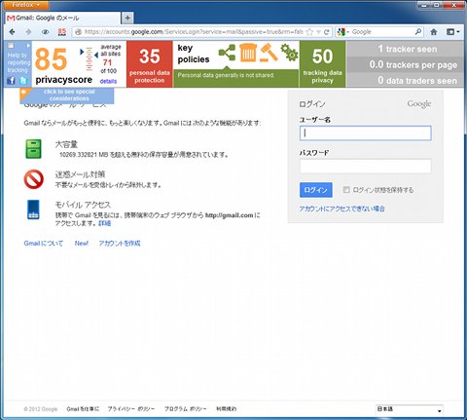
Task: Click the orange gavel legal policy icon
Action: click(269, 53)
